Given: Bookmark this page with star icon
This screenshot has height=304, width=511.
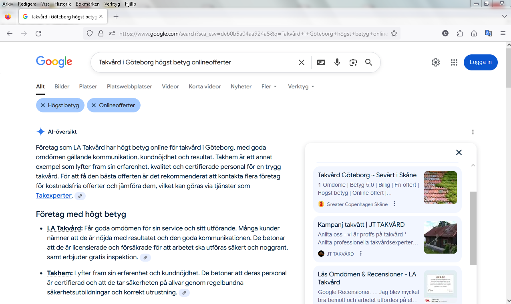Looking at the screenshot, I should tap(394, 34).
